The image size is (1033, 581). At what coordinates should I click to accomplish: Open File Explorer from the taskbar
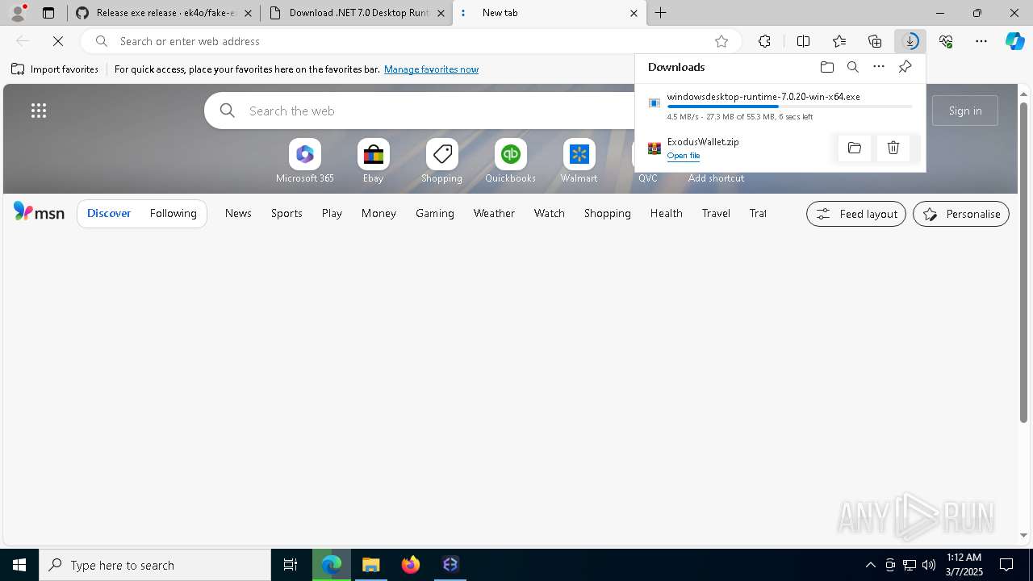[x=371, y=565]
